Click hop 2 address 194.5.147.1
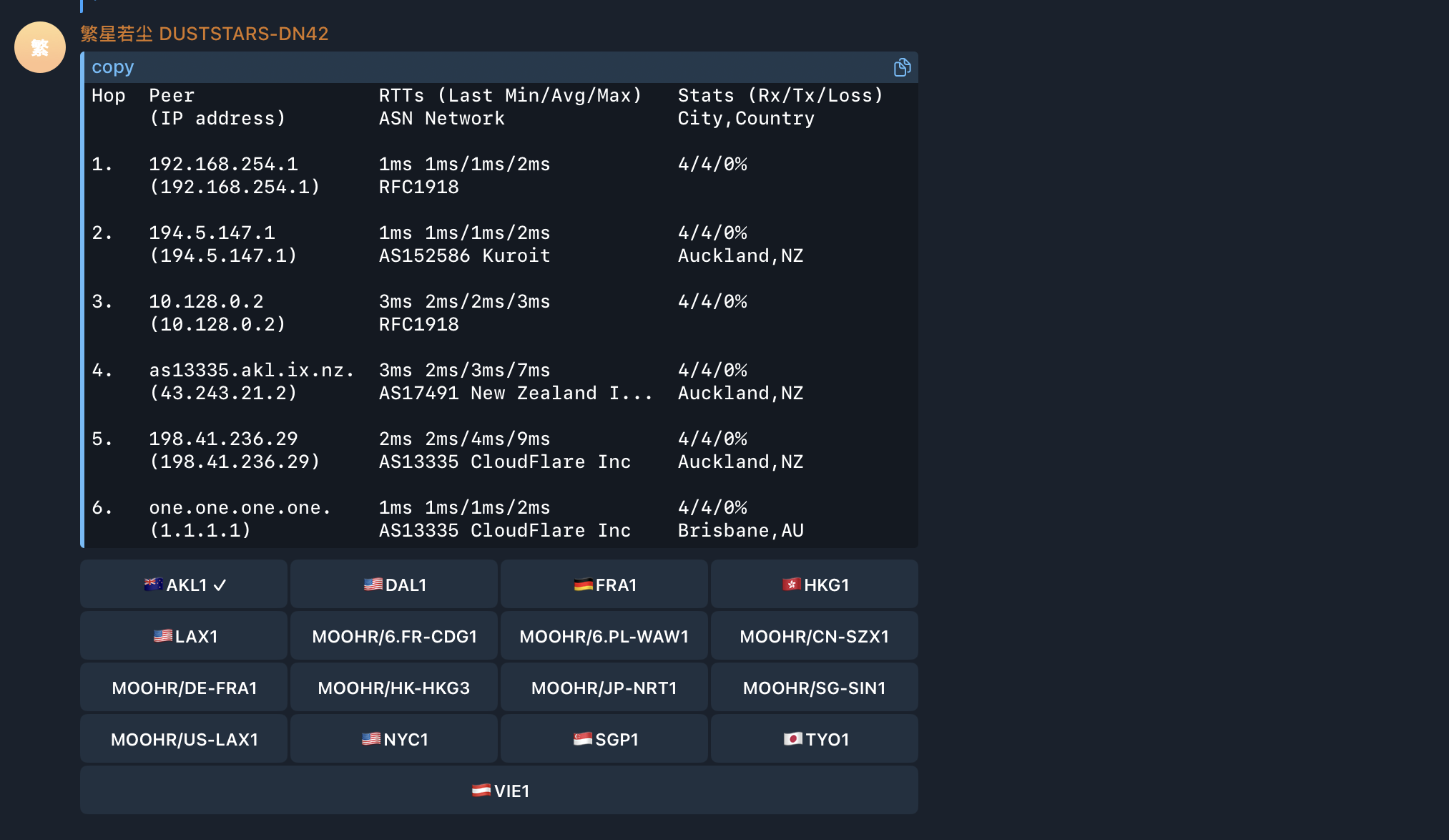Viewport: 1449px width, 840px height. tap(212, 233)
